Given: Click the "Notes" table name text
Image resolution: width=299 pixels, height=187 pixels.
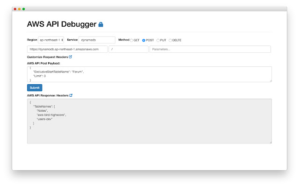Looking at the screenshot, I should coord(42,111).
